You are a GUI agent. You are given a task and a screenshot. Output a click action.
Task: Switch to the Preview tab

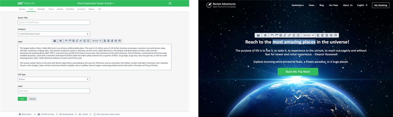[22, 9]
